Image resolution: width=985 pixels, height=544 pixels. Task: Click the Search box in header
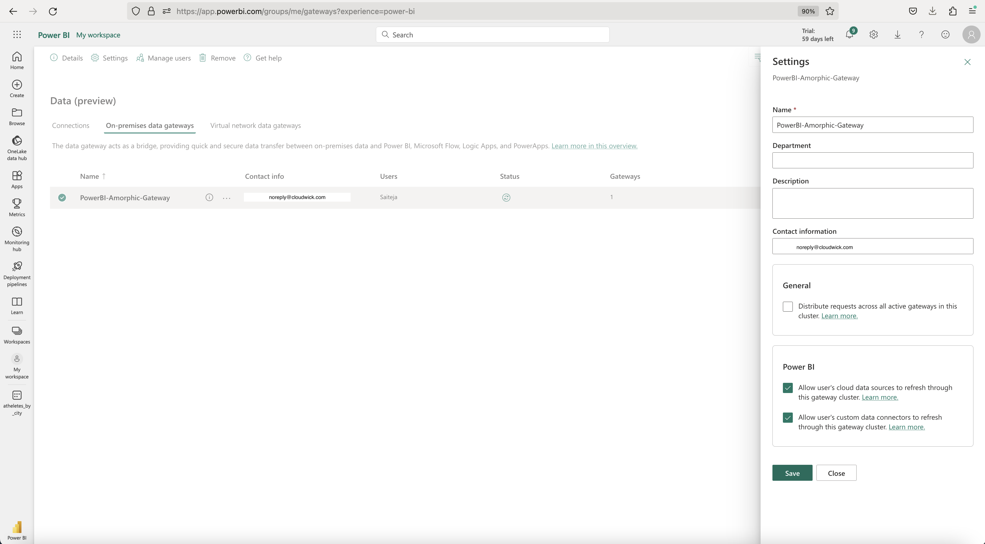492,35
